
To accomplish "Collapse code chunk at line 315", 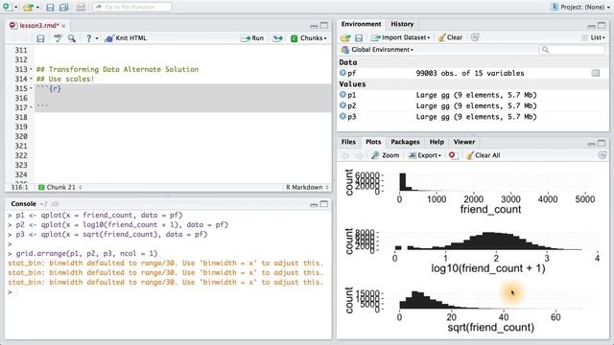I will [x=31, y=88].
